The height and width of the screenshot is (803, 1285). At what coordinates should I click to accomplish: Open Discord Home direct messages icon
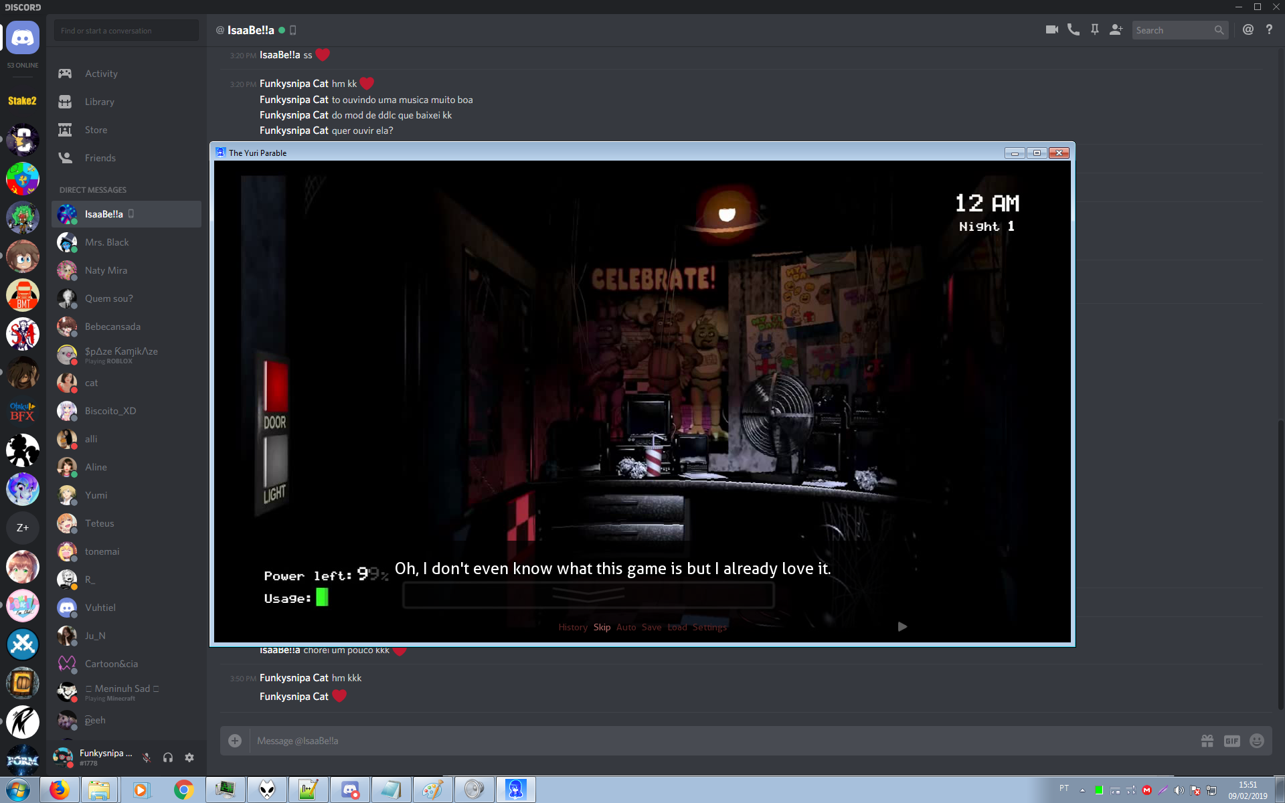23,38
